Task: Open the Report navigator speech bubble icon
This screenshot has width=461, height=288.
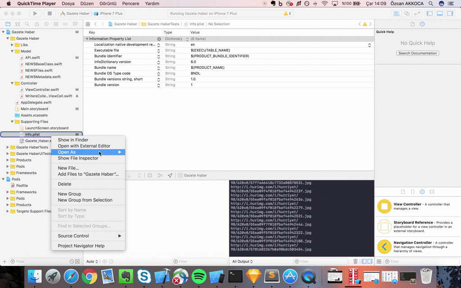Action: click(x=75, y=24)
